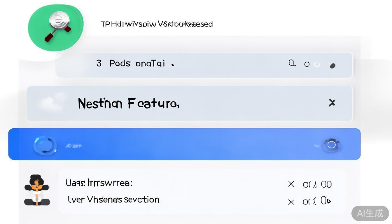Select the empty circle radio in Pods row
The width and height of the screenshot is (392, 224).
[x=307, y=64]
